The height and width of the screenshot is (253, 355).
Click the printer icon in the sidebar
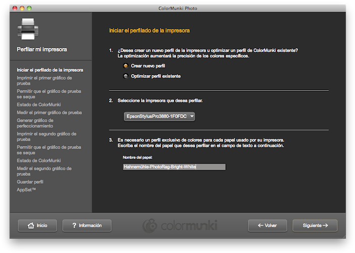(x=28, y=29)
